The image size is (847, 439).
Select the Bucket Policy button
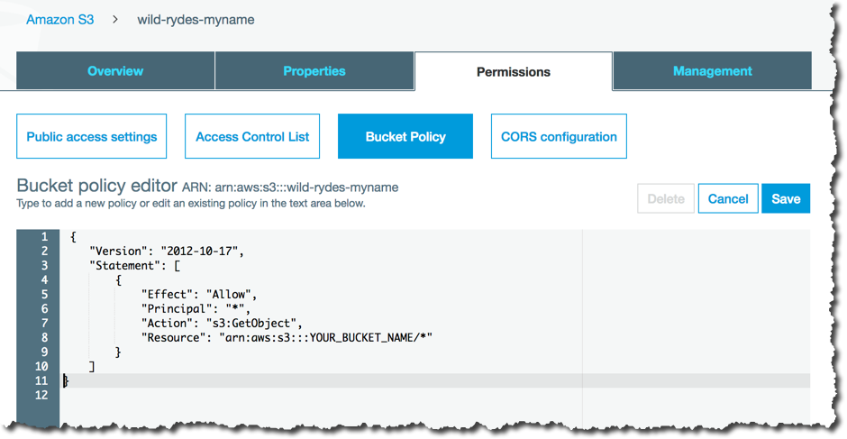405,136
